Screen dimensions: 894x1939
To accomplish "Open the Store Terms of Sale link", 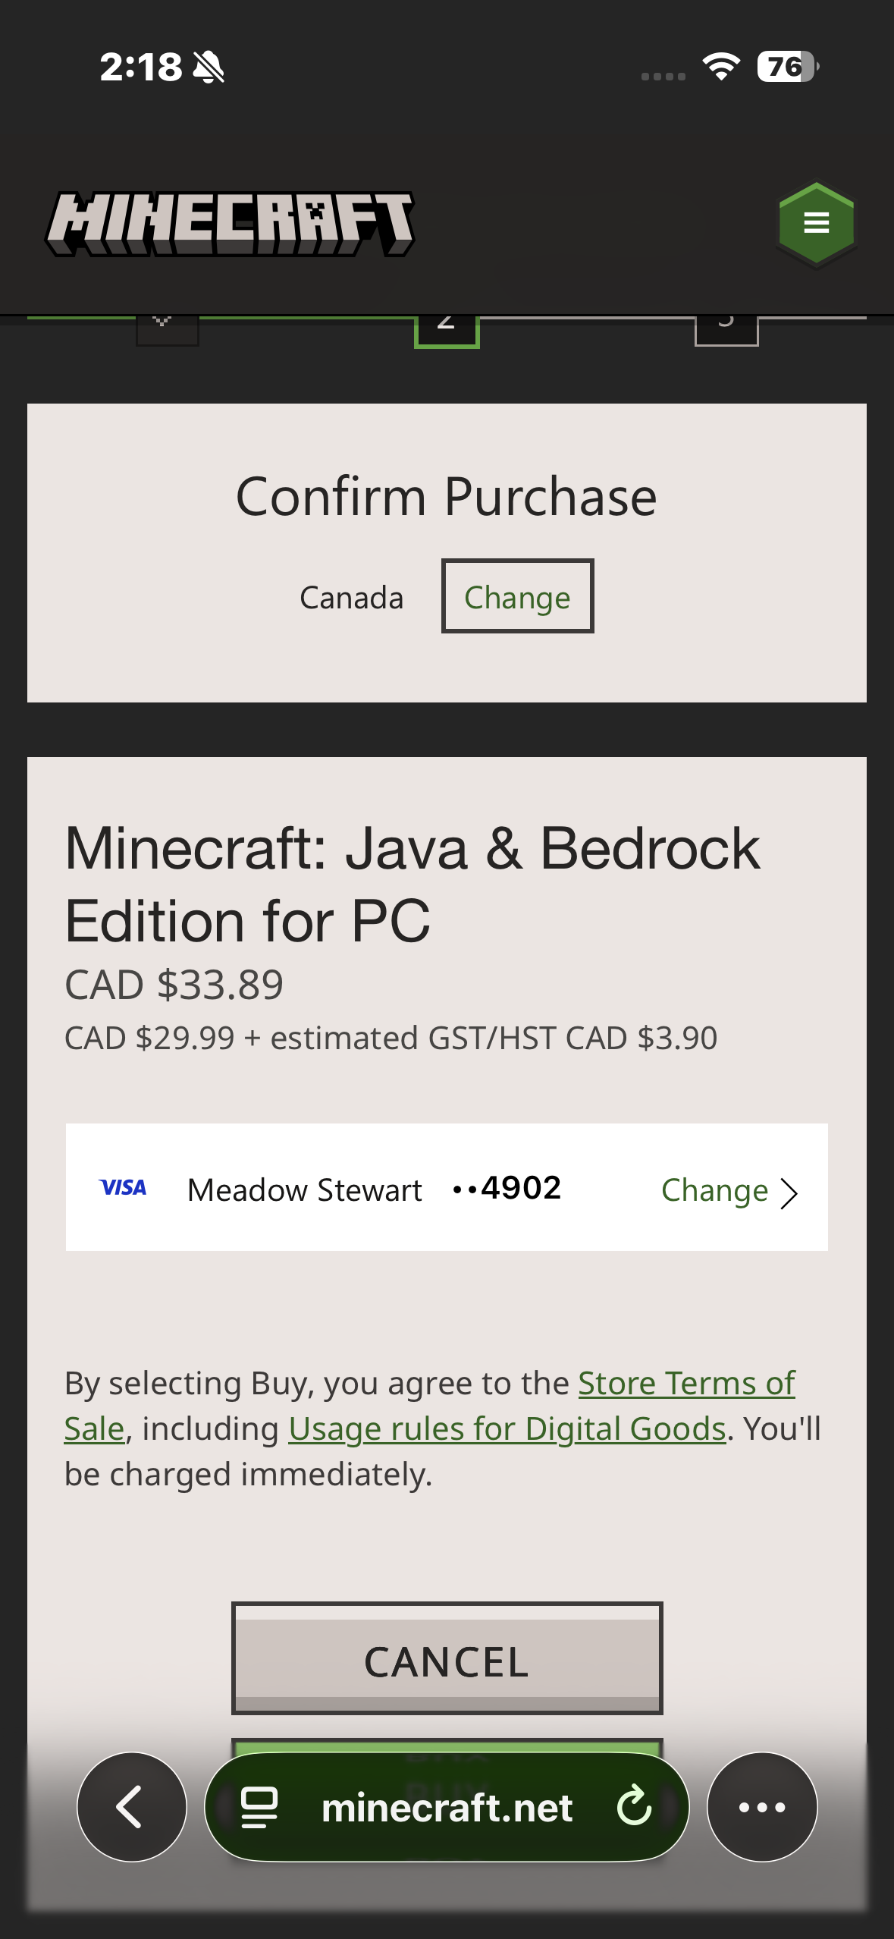I will pyautogui.click(x=686, y=1383).
